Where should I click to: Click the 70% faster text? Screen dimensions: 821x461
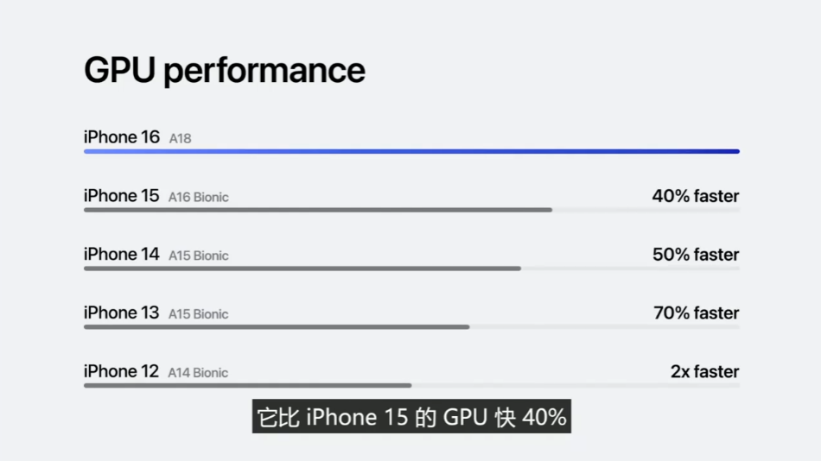coord(696,313)
